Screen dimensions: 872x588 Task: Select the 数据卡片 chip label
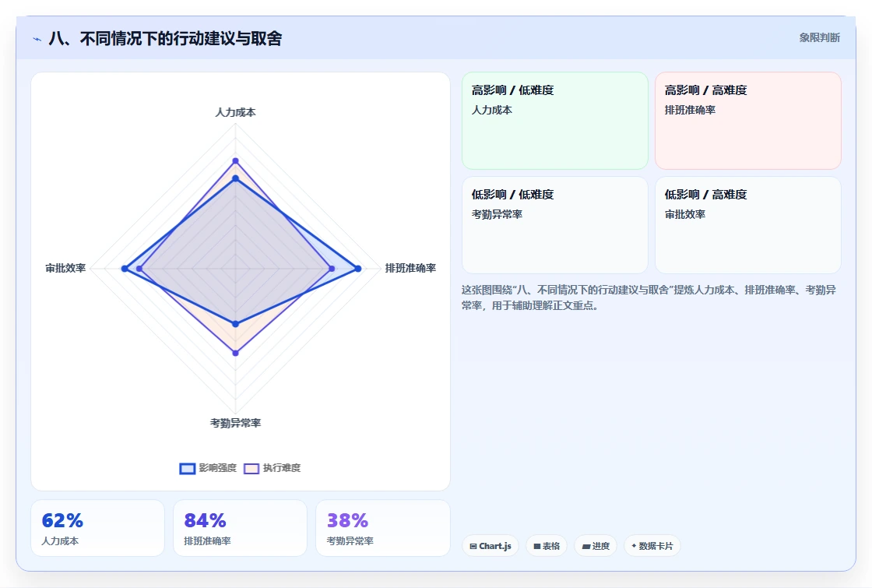(x=656, y=546)
